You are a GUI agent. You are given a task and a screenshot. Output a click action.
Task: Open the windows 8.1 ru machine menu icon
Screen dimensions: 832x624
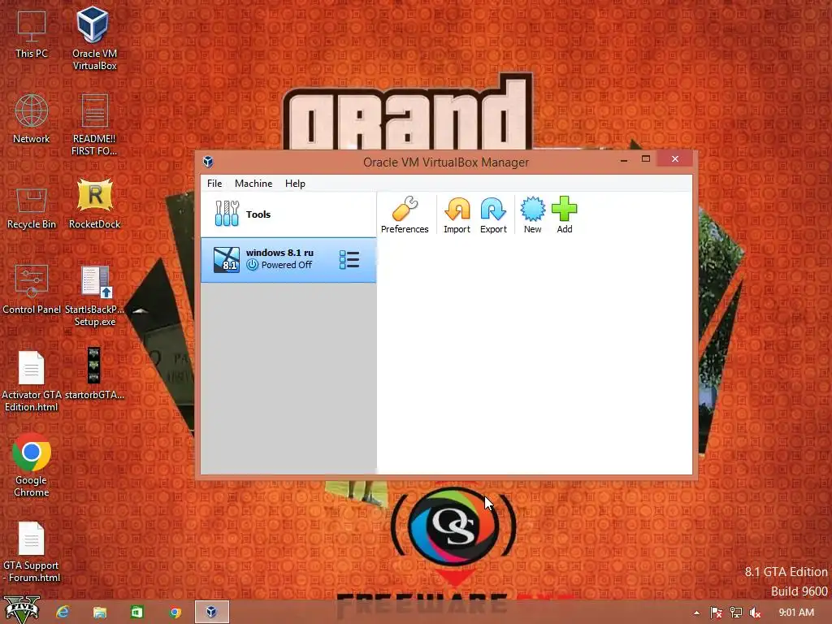[x=349, y=259]
